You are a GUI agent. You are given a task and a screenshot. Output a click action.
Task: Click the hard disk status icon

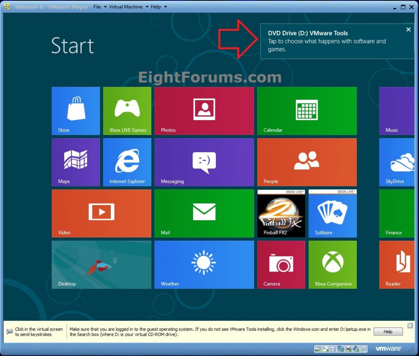[x=318, y=349]
